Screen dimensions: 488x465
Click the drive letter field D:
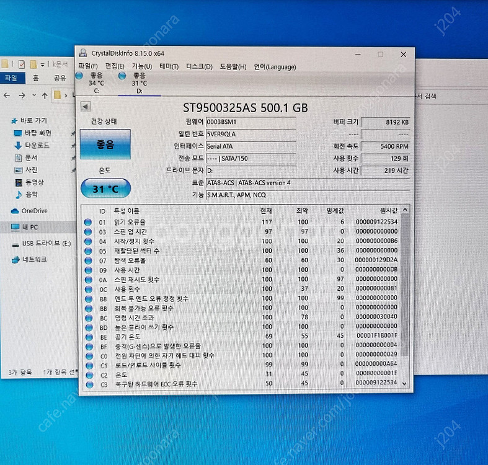(x=251, y=170)
